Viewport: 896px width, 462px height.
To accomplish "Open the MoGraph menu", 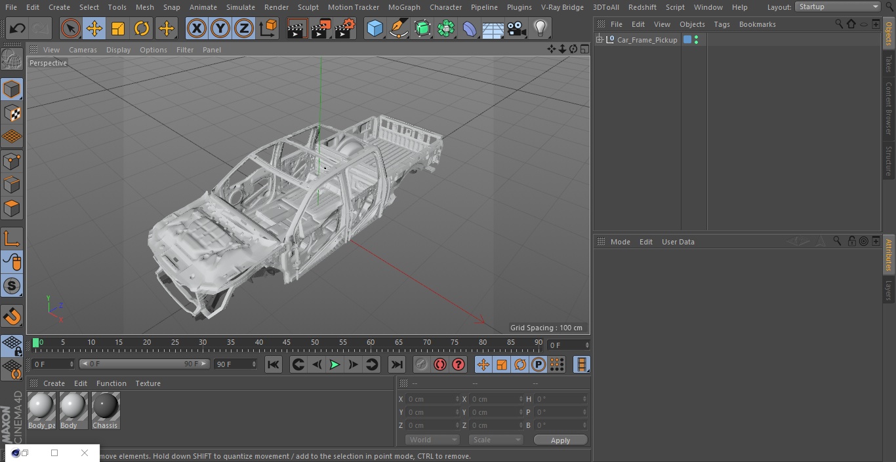I will pos(404,7).
